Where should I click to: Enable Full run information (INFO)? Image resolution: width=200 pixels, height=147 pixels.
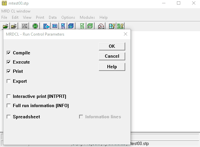(9, 106)
